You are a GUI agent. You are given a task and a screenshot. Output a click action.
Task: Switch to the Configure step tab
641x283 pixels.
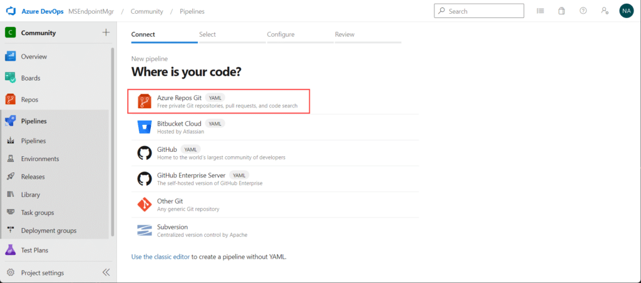300,36
